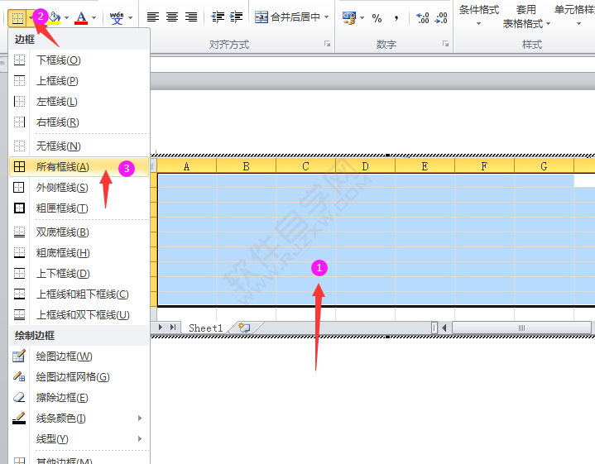Click the Borders button in the ribbon

(x=17, y=17)
